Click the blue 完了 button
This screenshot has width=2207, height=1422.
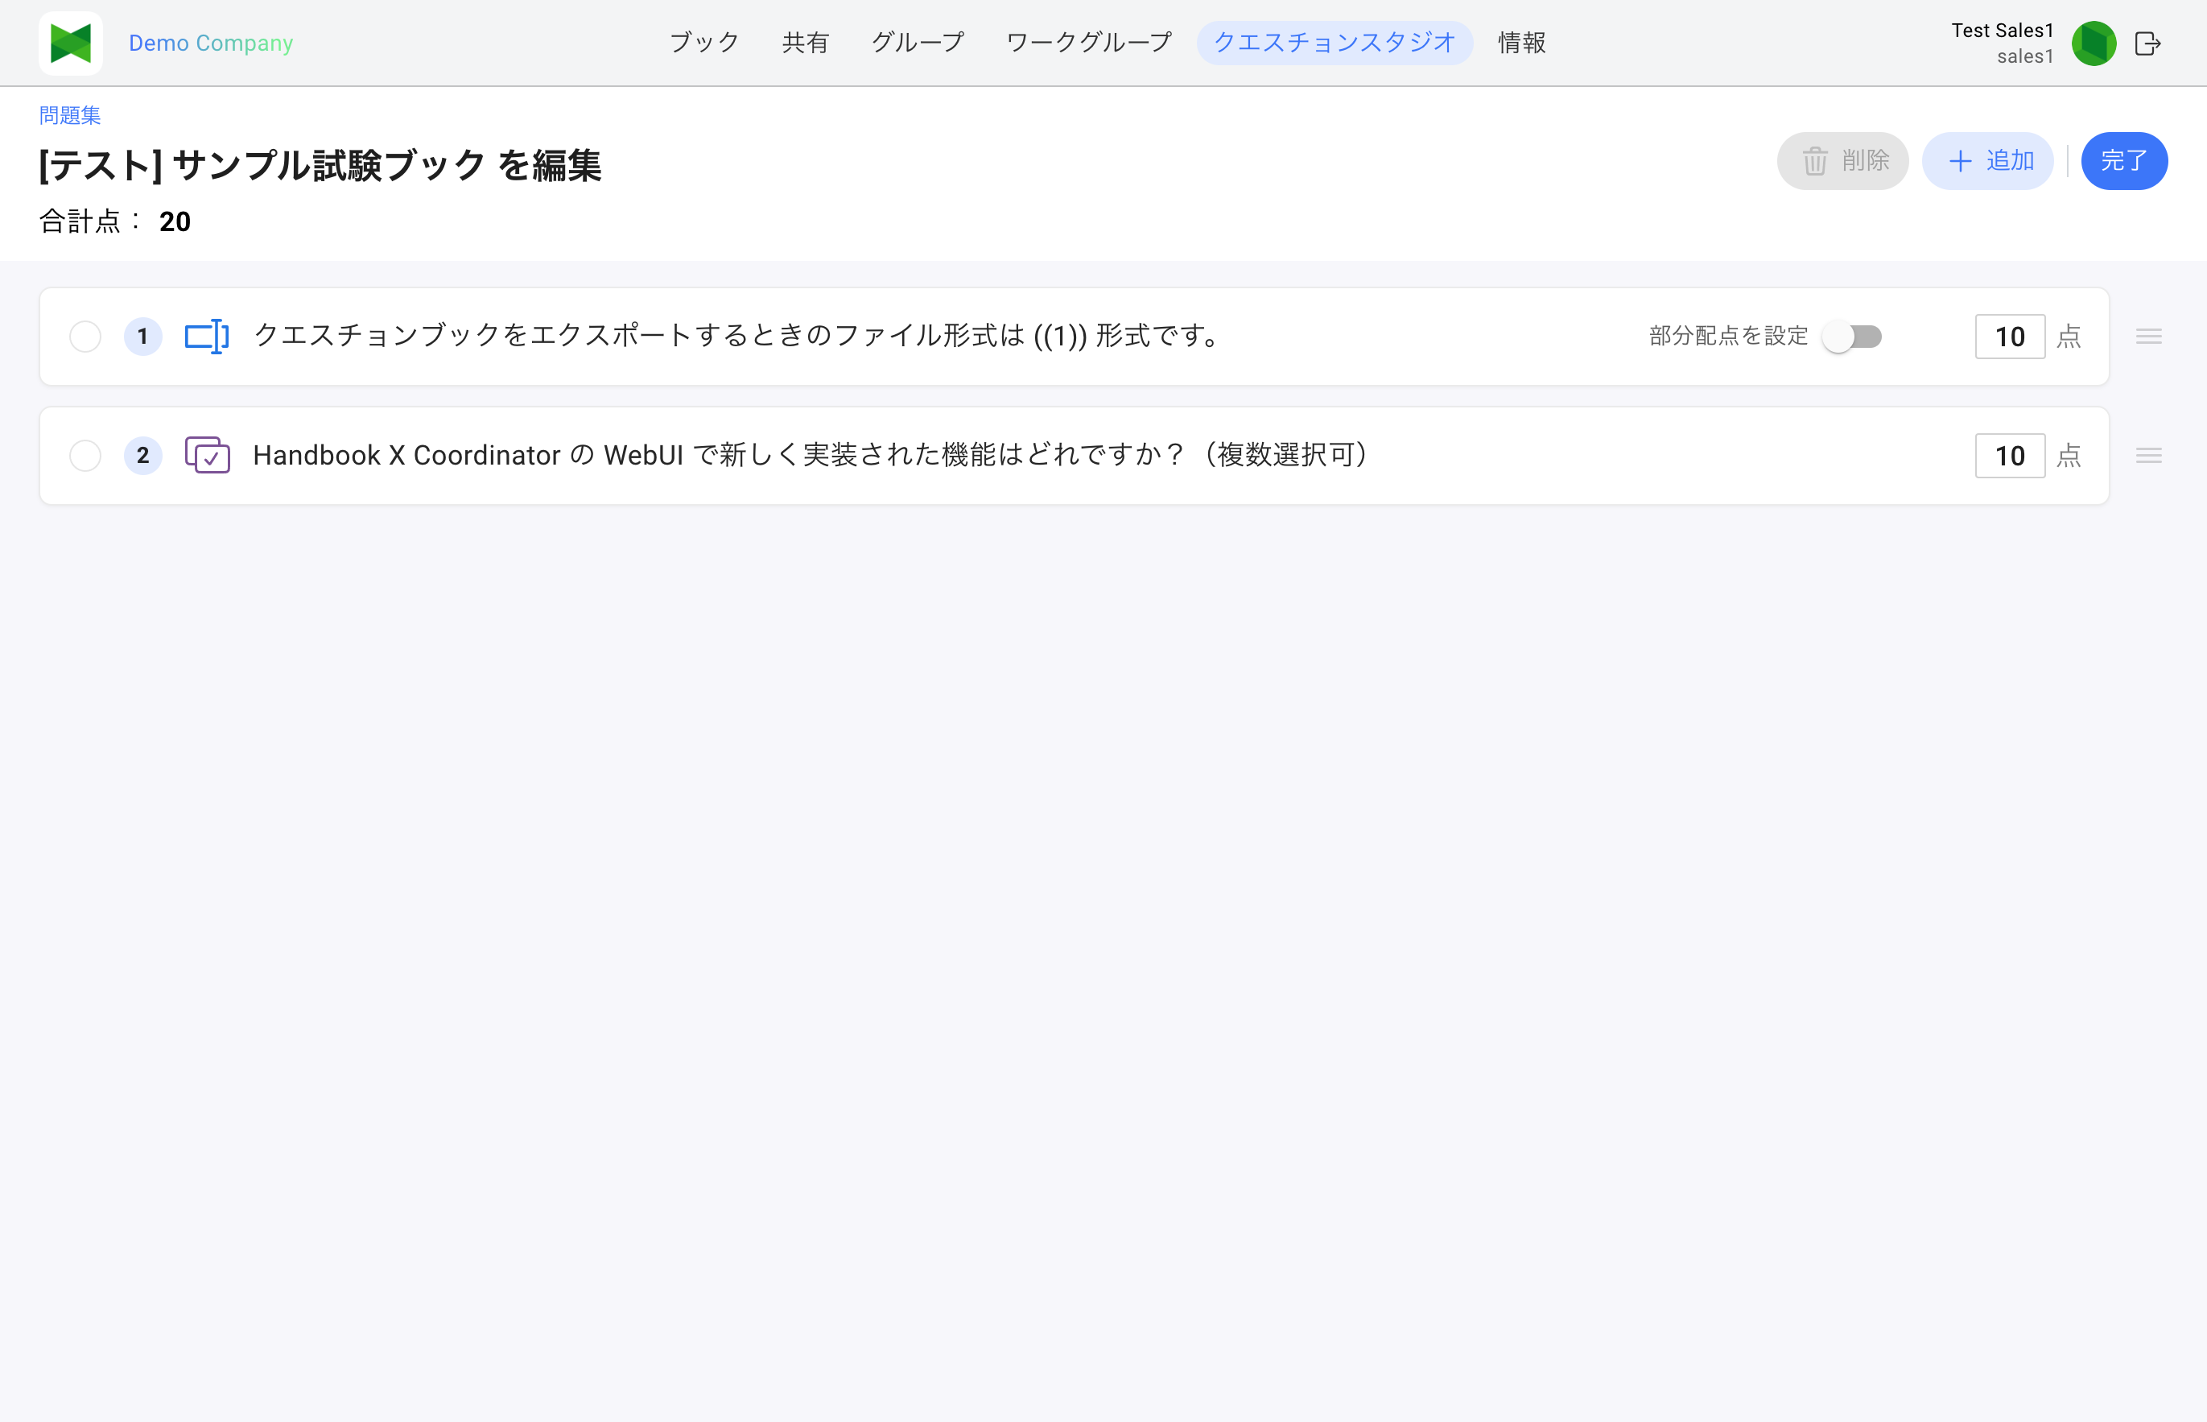[x=2124, y=161]
